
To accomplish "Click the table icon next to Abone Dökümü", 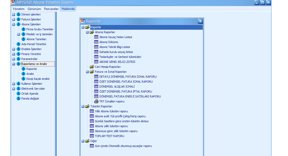I will point(97,42).
